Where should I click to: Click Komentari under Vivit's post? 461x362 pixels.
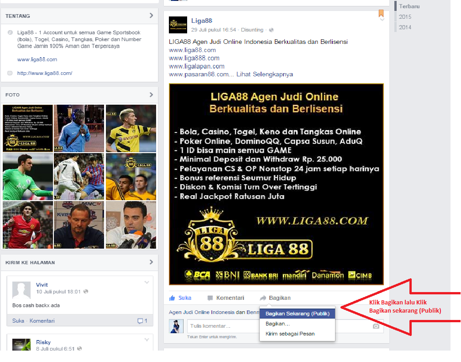(x=42, y=321)
